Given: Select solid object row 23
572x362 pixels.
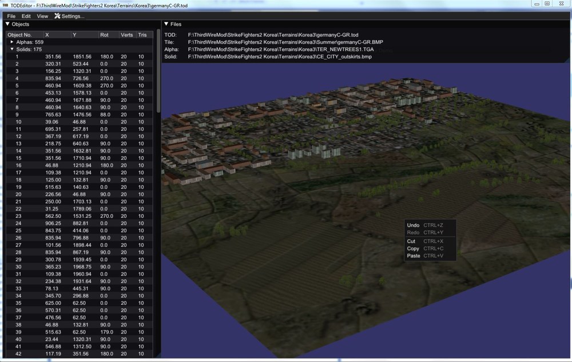Looking at the screenshot, I should tap(79, 216).
